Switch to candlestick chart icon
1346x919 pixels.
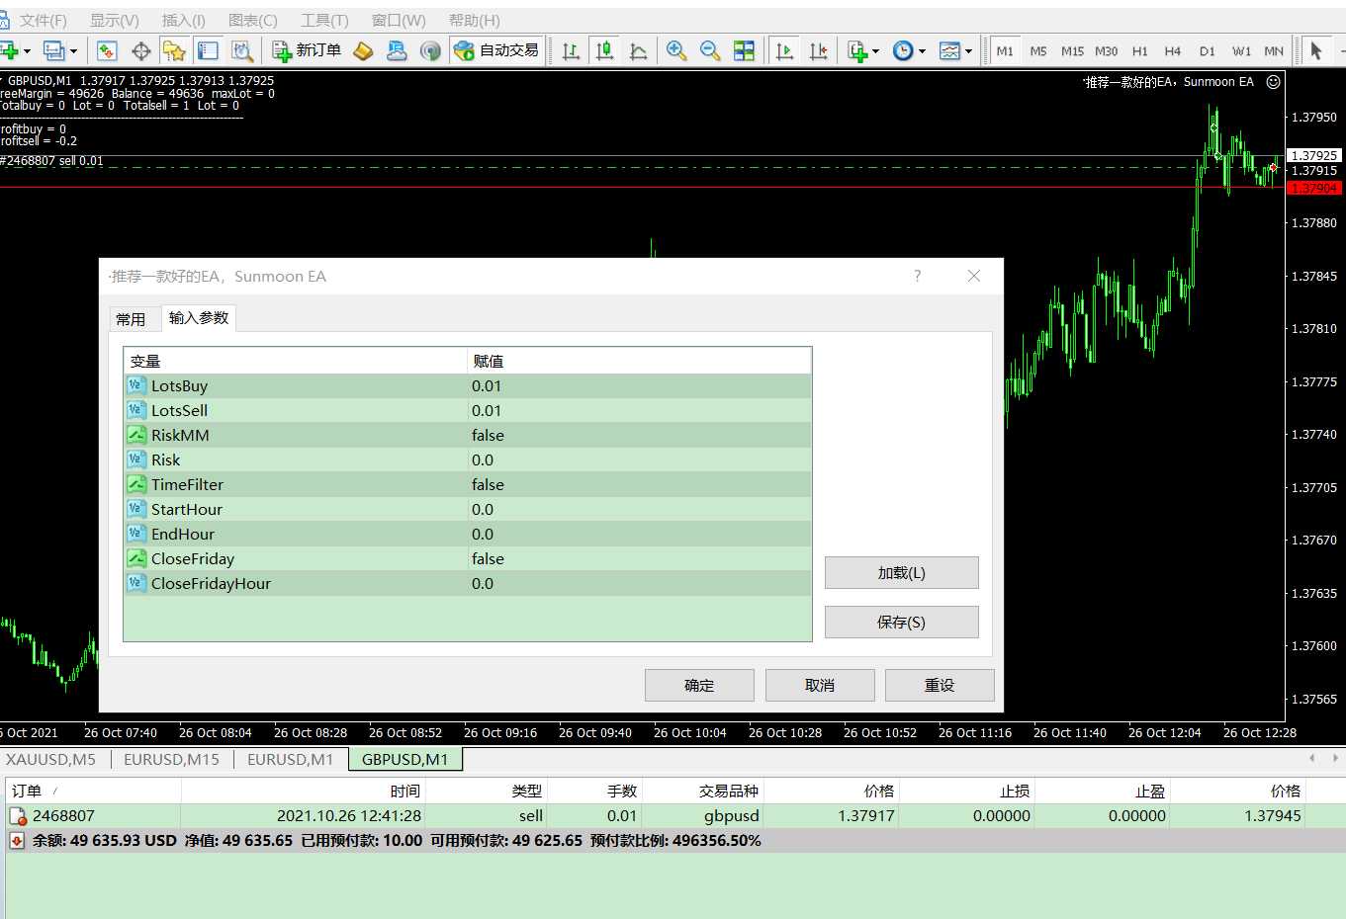click(x=604, y=50)
